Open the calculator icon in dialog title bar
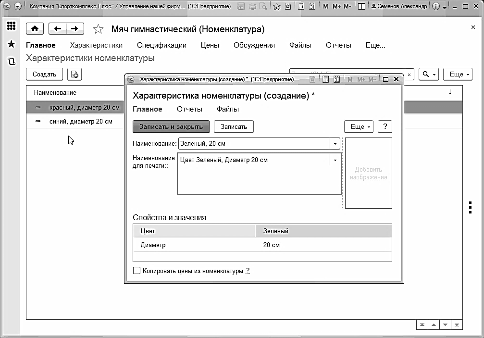This screenshot has height=338, width=484. (325, 79)
